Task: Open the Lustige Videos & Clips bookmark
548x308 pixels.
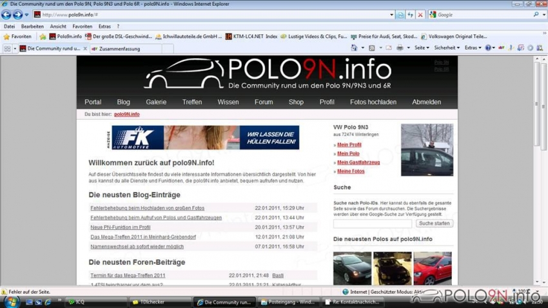Action: click(314, 36)
